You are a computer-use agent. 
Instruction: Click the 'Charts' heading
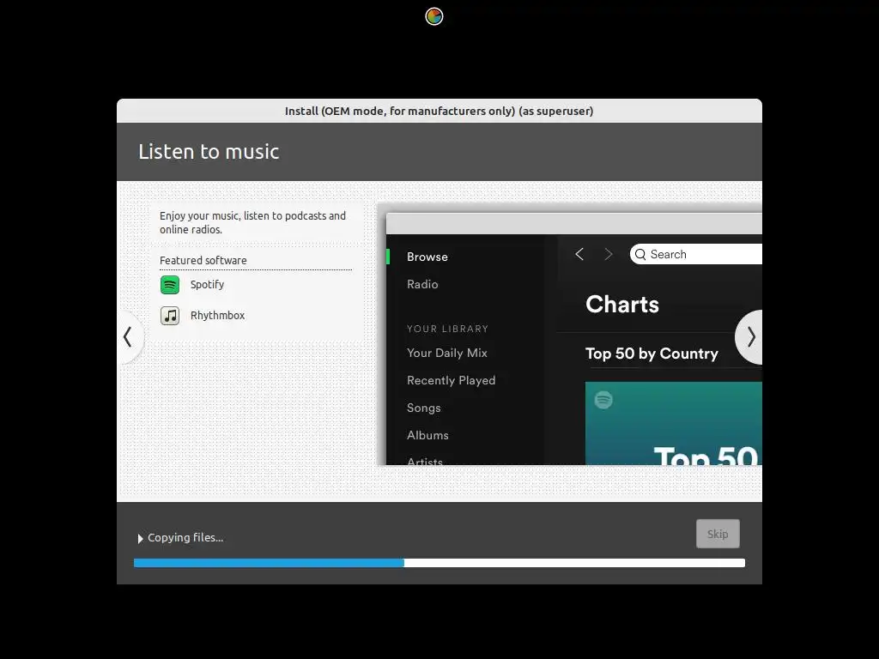[x=622, y=305]
